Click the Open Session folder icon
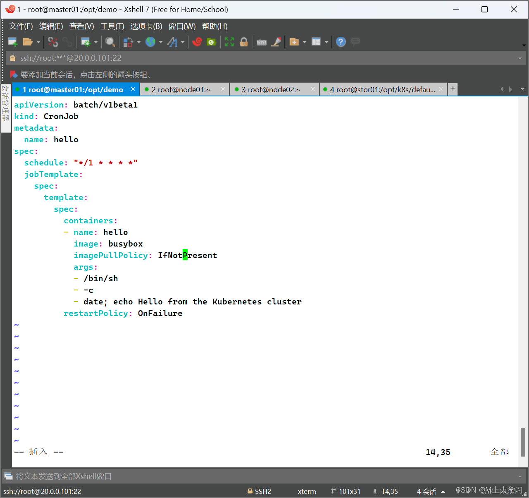The image size is (529, 498). [x=28, y=42]
